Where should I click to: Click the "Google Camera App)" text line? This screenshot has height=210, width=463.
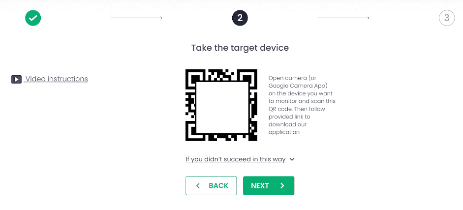(299, 86)
